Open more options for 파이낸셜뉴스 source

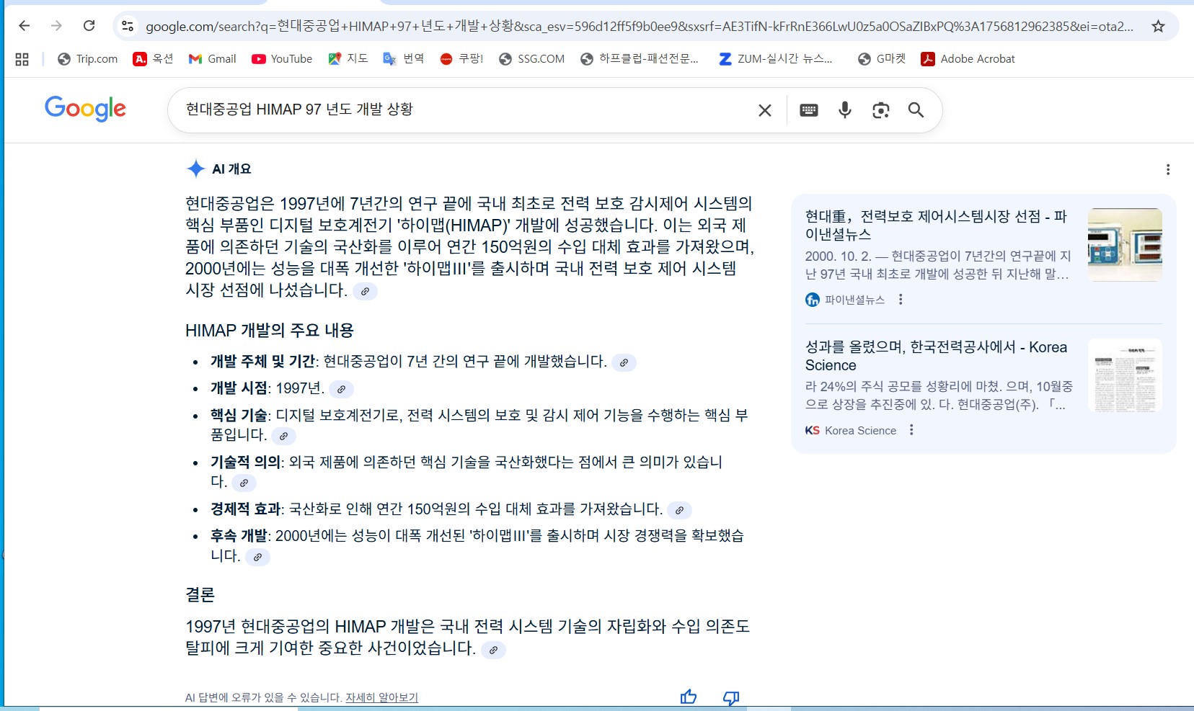pos(901,300)
